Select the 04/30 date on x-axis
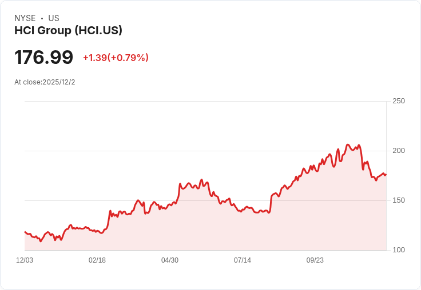 click(x=170, y=260)
